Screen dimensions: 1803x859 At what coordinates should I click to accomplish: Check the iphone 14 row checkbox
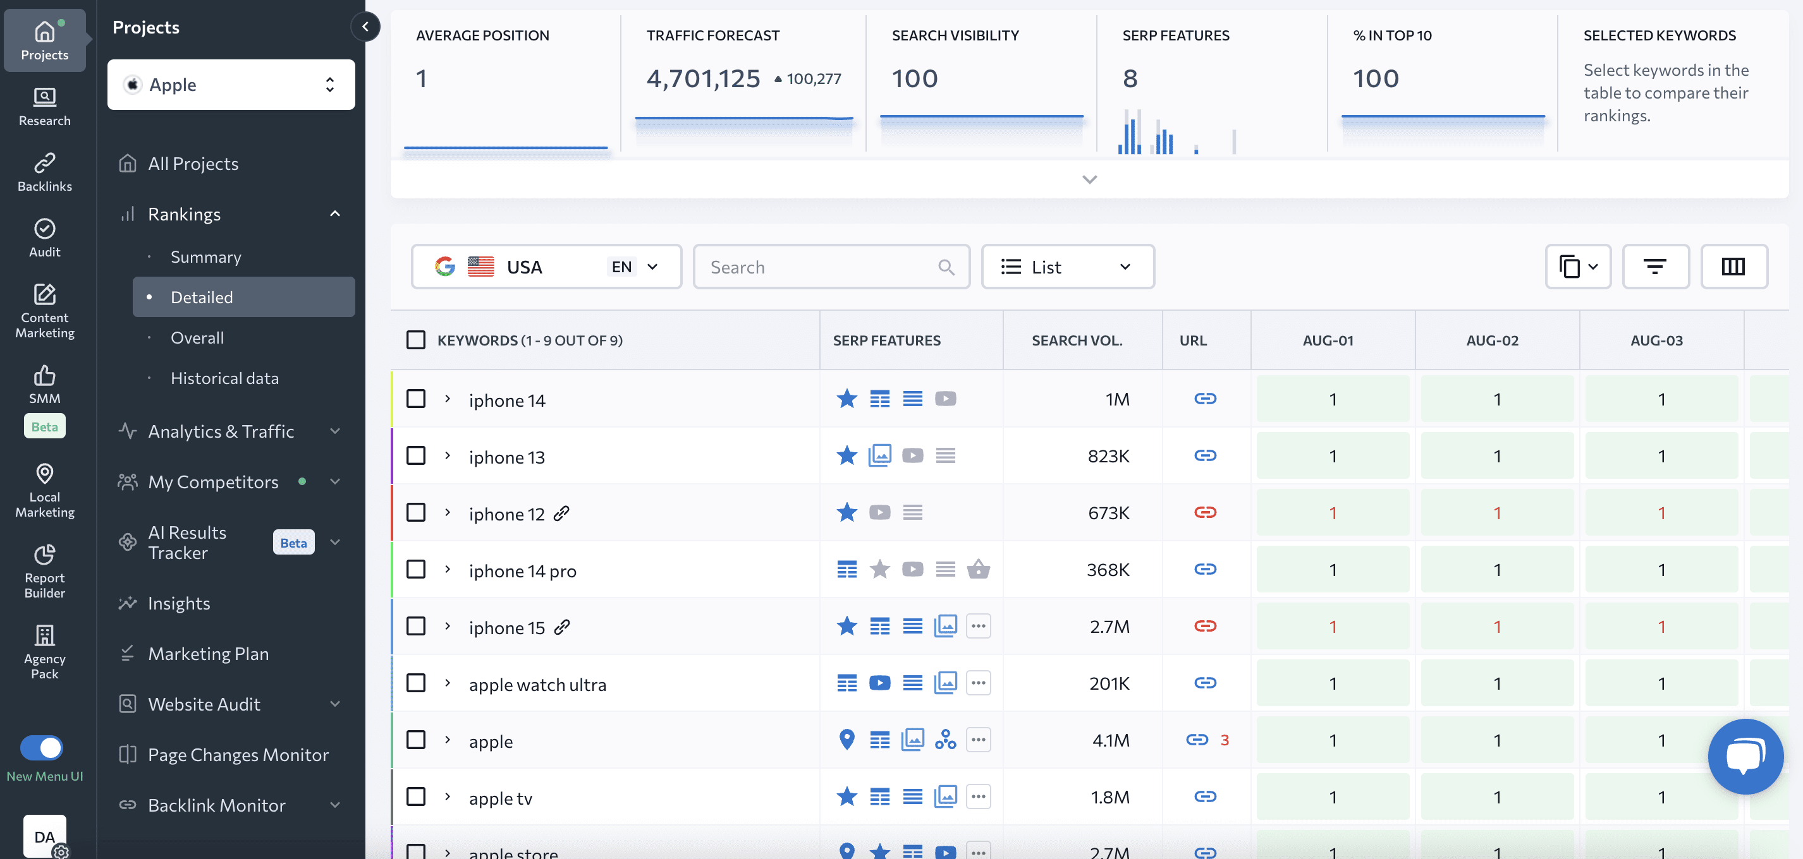pyautogui.click(x=416, y=399)
